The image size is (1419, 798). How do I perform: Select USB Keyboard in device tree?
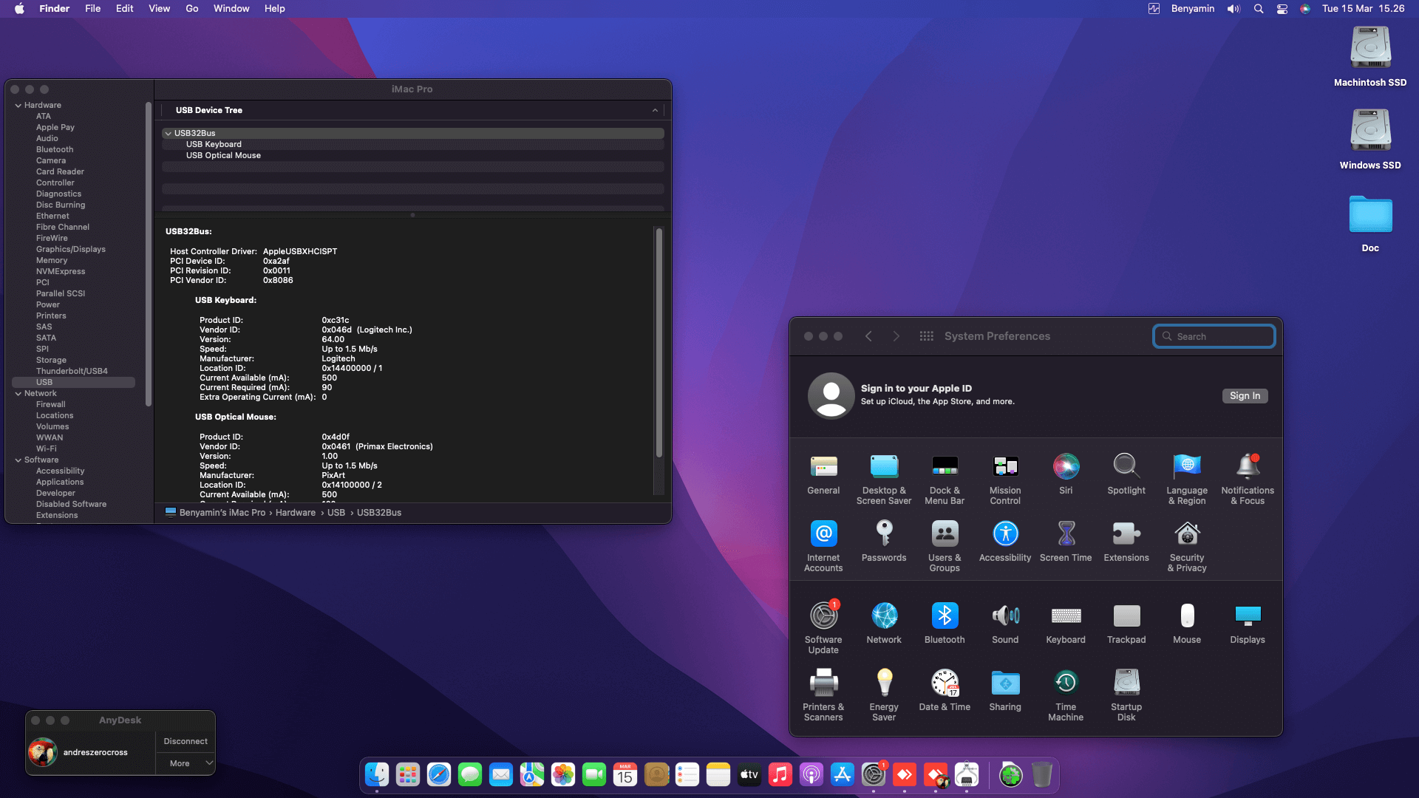click(x=214, y=145)
